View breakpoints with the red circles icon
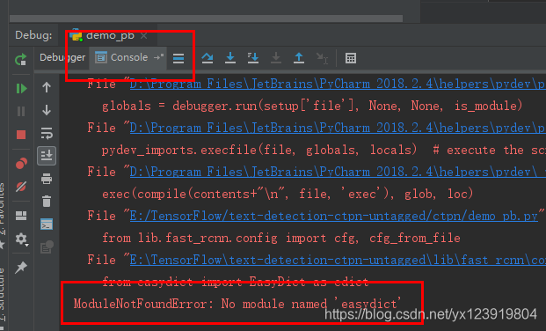Image resolution: width=546 pixels, height=331 pixels. point(21,163)
